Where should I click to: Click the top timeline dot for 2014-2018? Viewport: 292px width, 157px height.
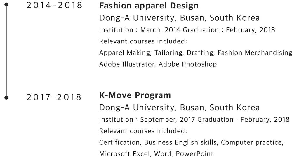click(x=6, y=4)
